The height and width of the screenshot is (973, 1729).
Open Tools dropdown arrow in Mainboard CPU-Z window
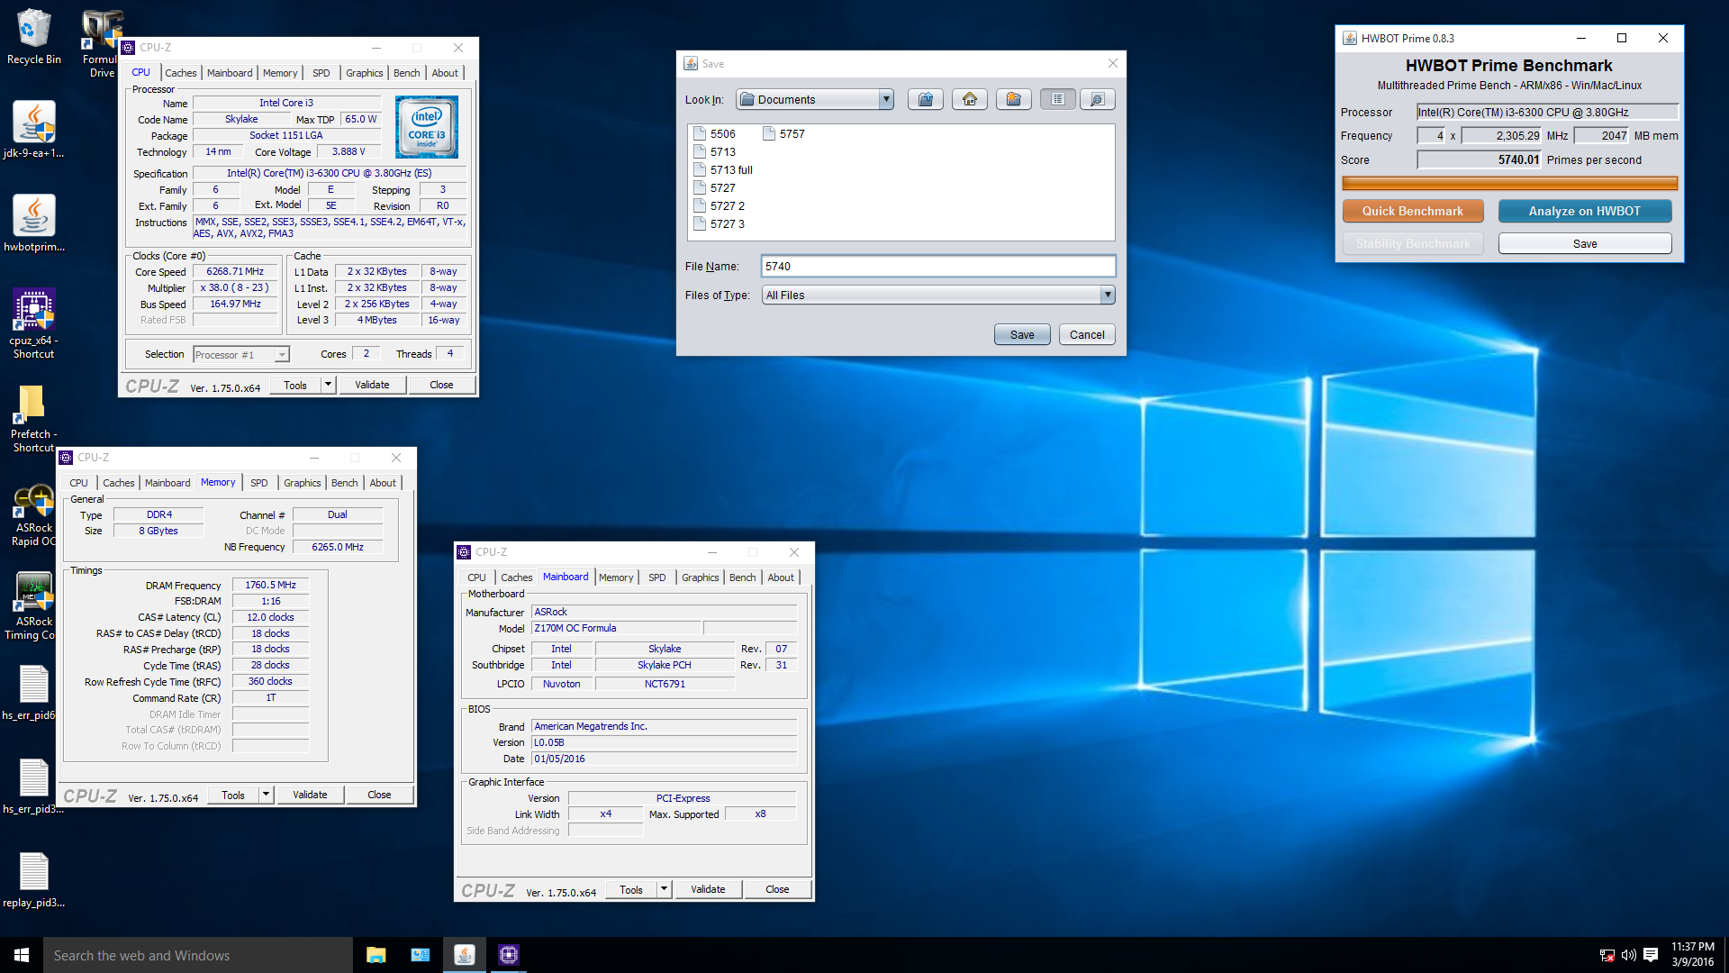(665, 889)
